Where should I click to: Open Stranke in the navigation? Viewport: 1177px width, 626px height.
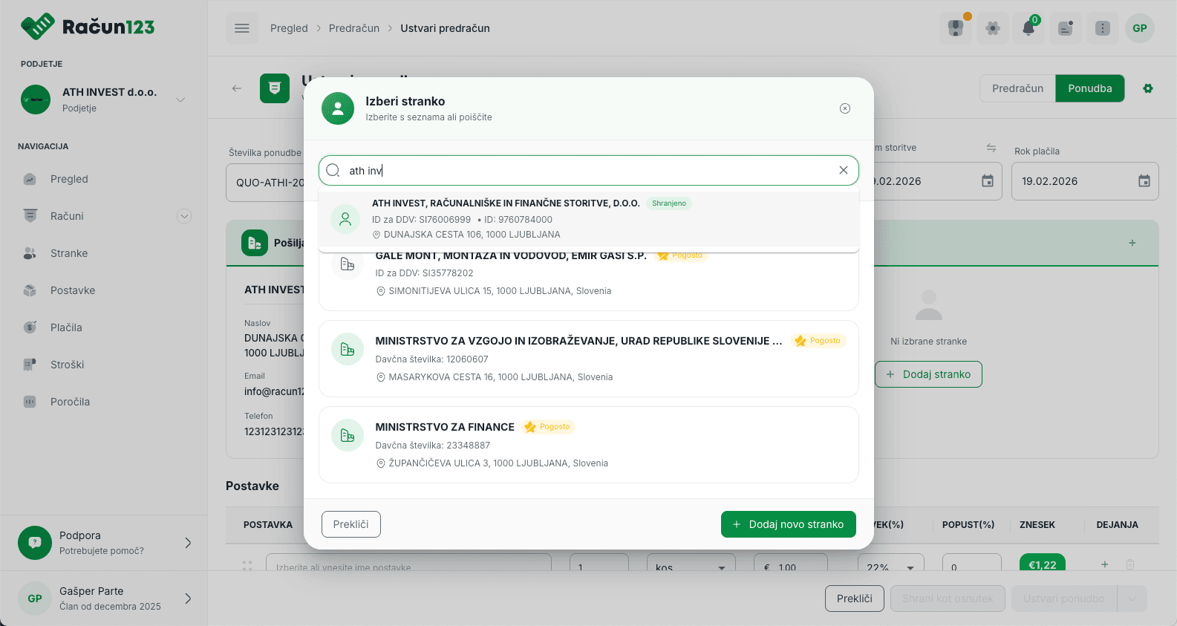pos(69,253)
